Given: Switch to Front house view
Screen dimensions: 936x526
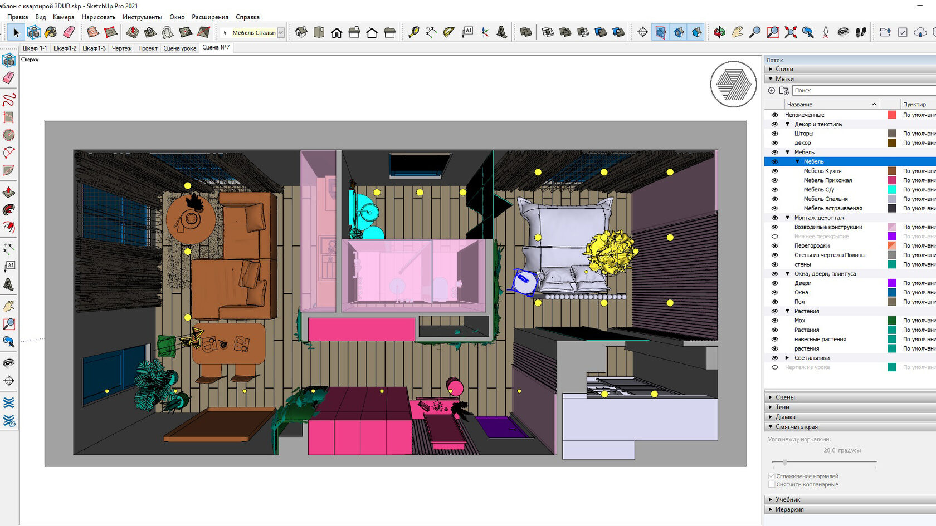Looking at the screenshot, I should pyautogui.click(x=337, y=32).
